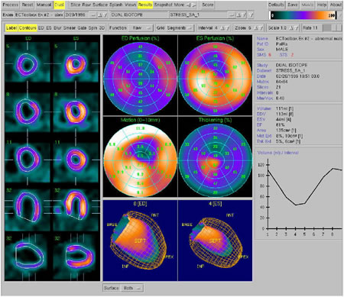Click the Movie button
This screenshot has height=297, width=344.
307,5
